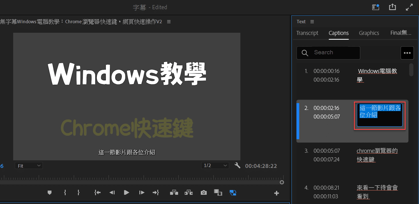This screenshot has width=419, height=204.
Task: Play the sequence in Program Monitor
Action: 126,193
